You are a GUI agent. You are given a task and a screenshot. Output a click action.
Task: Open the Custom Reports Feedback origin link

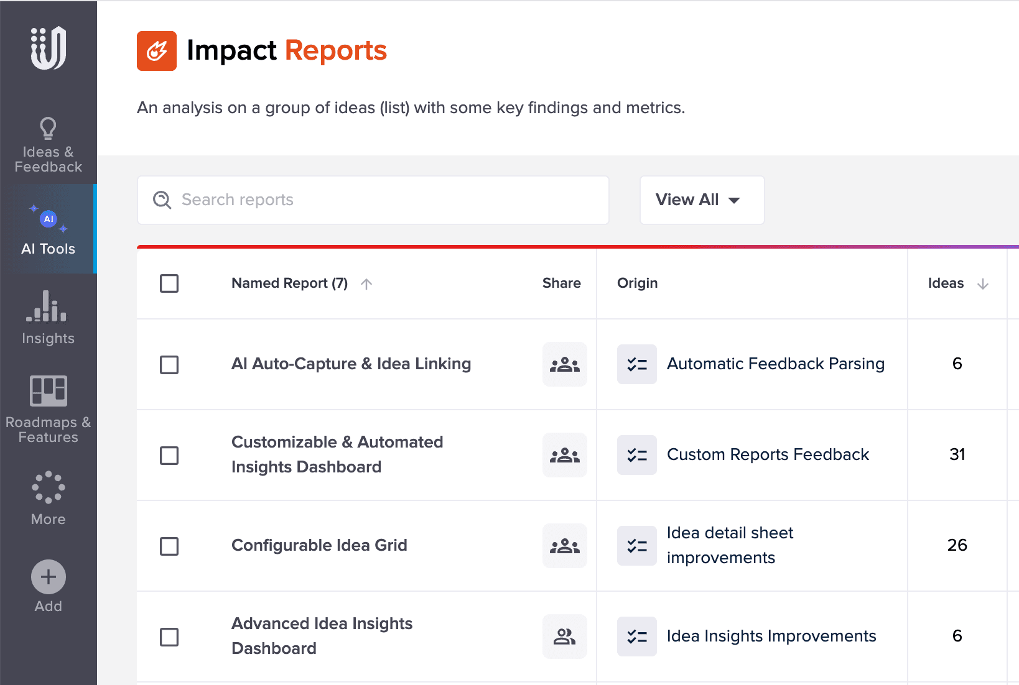pos(767,454)
